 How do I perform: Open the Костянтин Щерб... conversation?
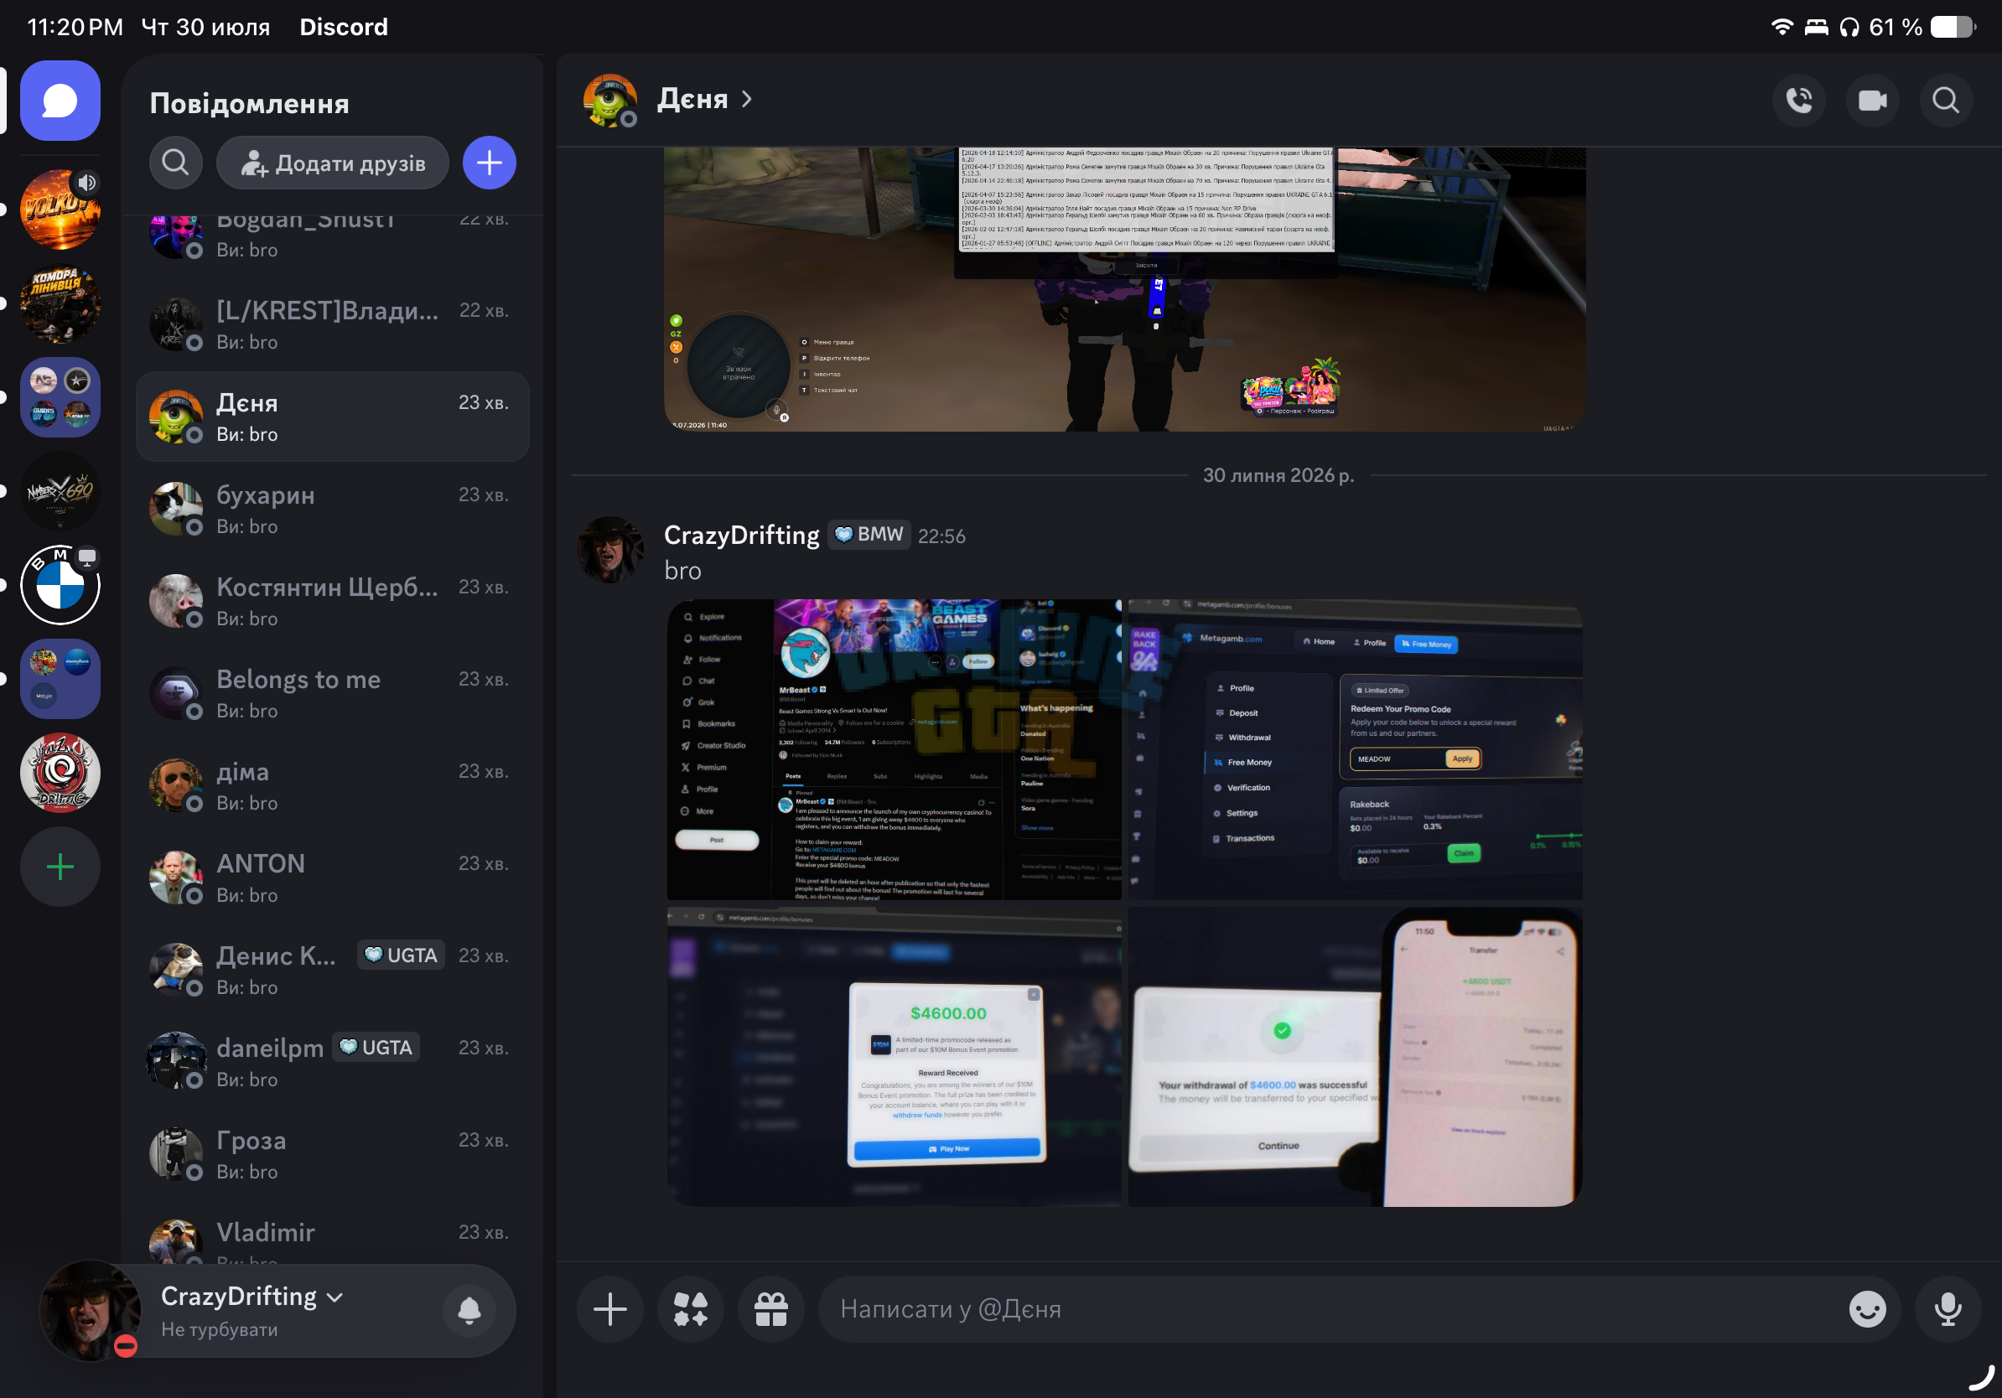point(333,602)
